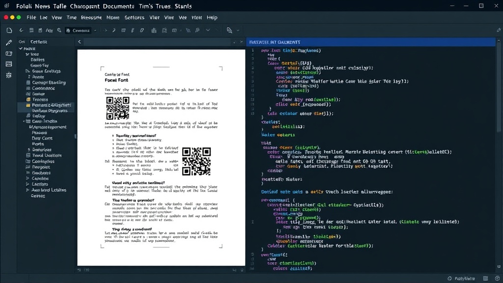Click the forward arrow toolbar icon
Viewport: 503px width, 283px height.
[105, 30]
